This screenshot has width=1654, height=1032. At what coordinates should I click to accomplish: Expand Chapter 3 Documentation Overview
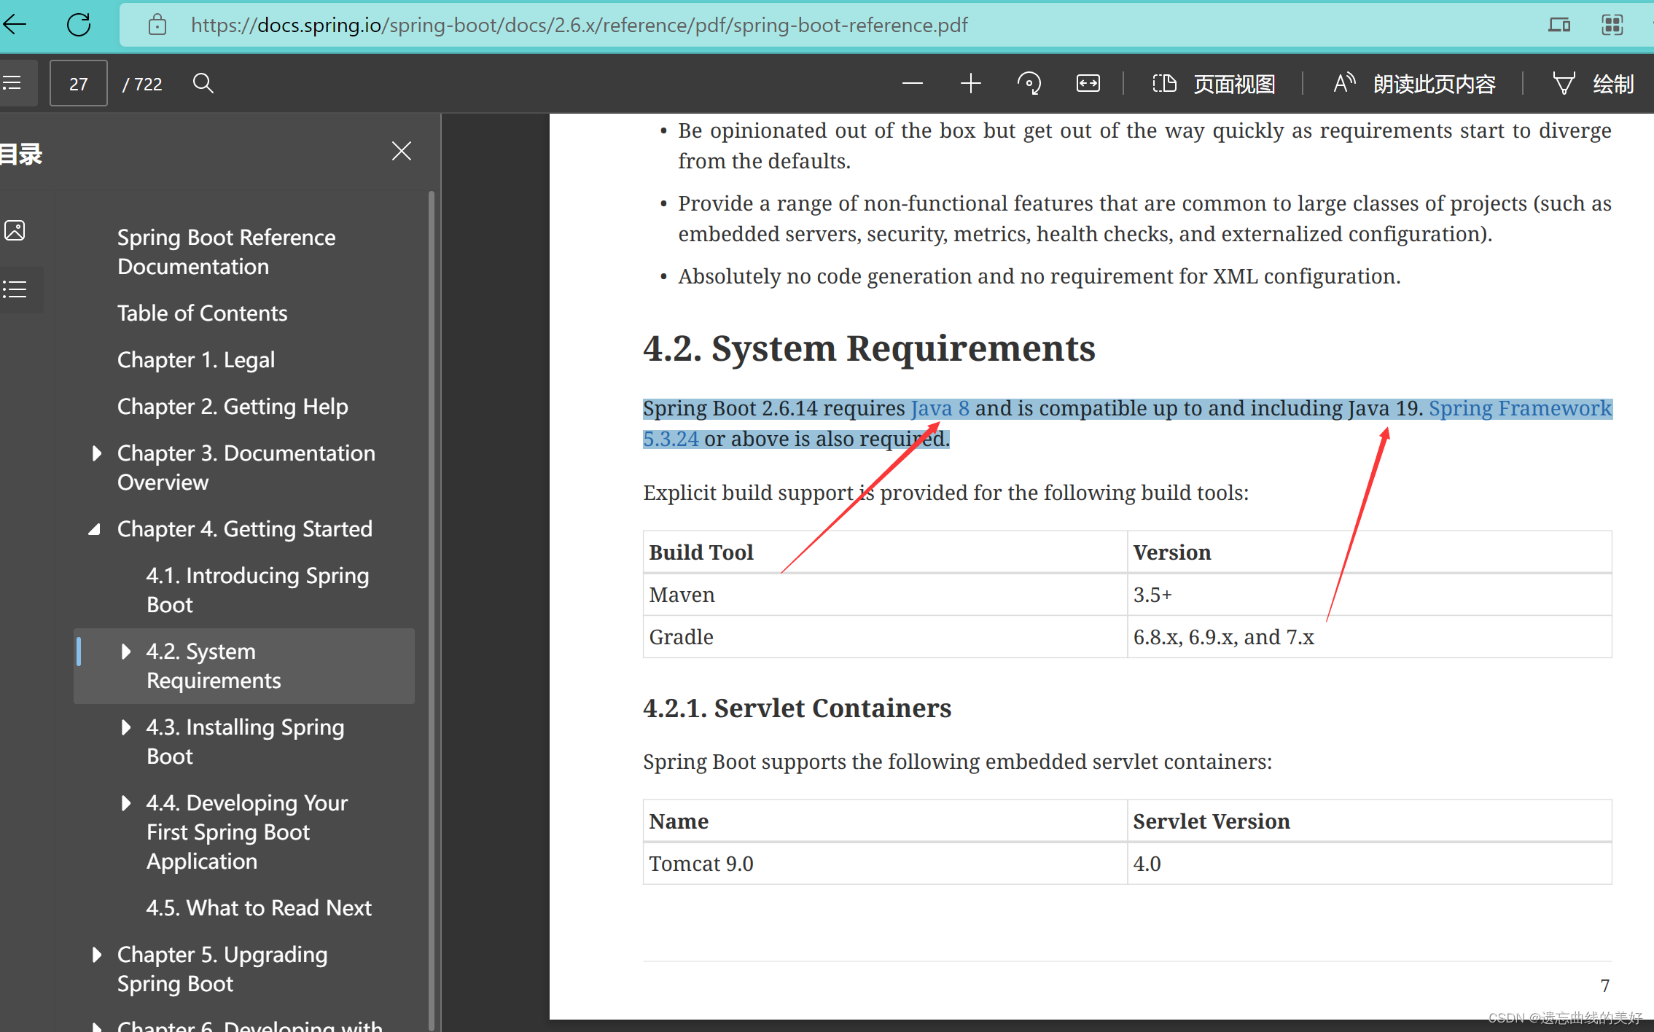[x=97, y=453]
